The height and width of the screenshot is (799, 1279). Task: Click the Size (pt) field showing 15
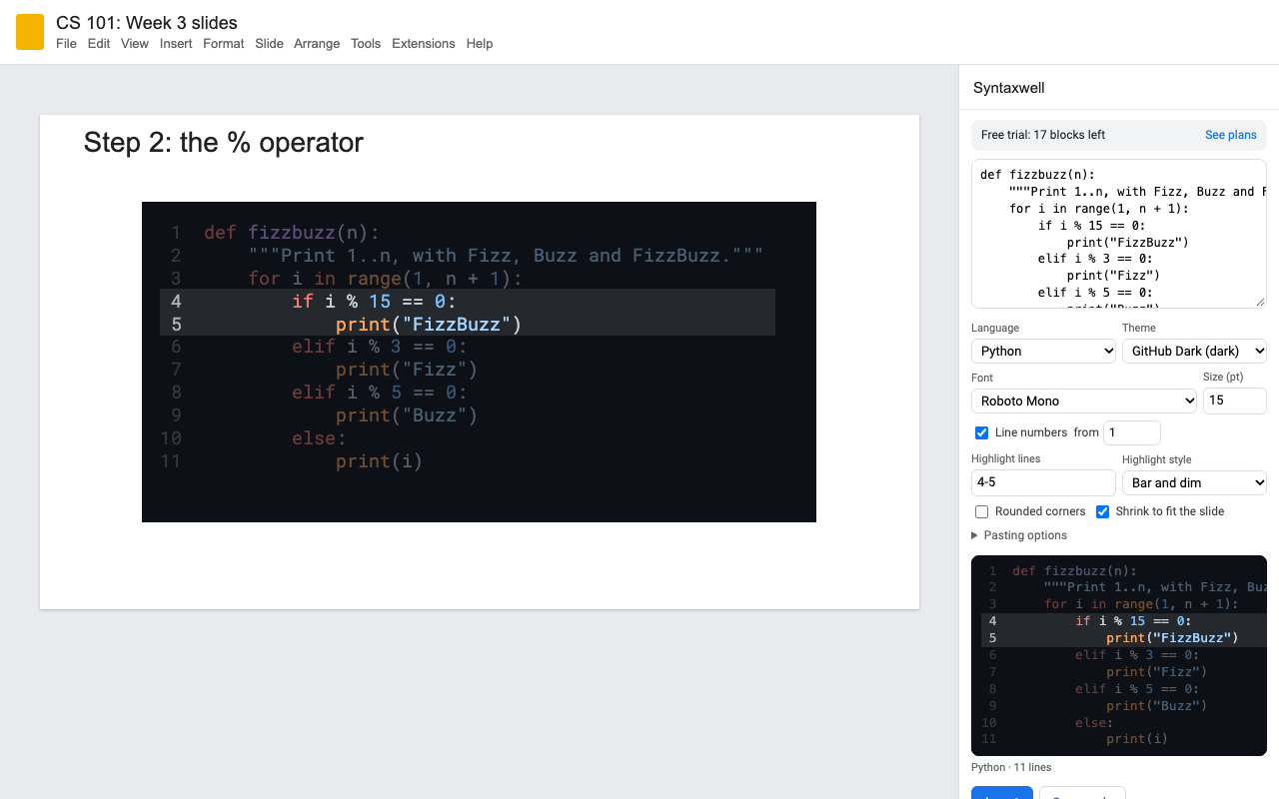pos(1235,400)
